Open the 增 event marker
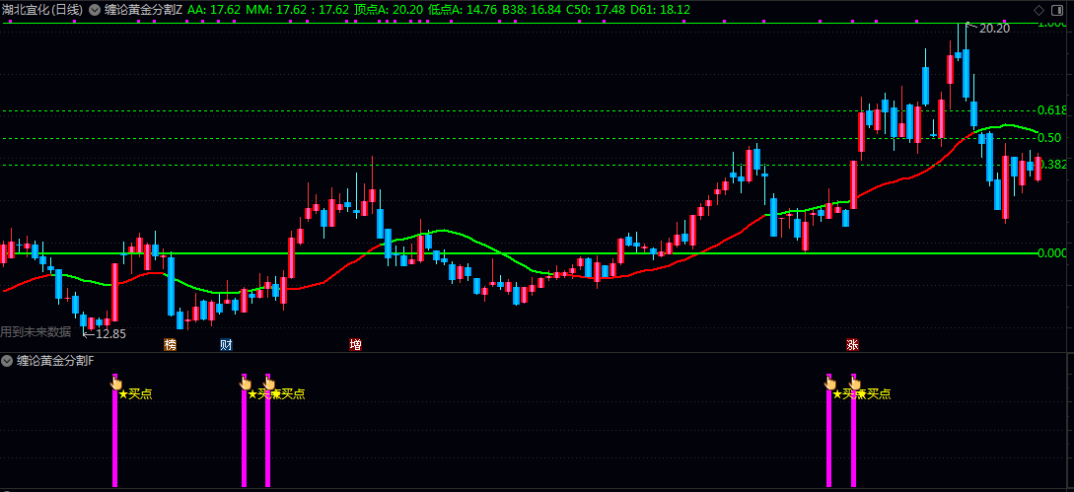This screenshot has height=492, width=1074. (x=355, y=344)
